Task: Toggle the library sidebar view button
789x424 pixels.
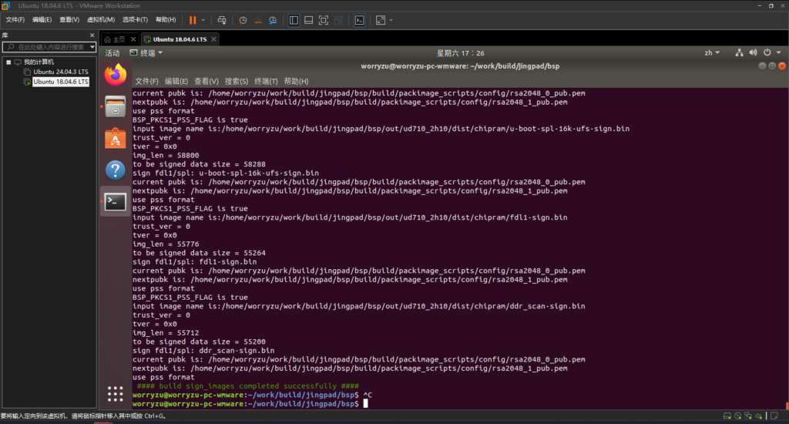Action: pyautogui.click(x=294, y=19)
